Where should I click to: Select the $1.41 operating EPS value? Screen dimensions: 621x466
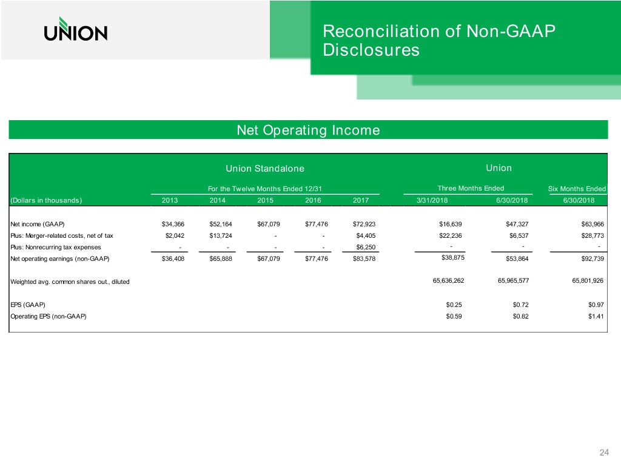(x=596, y=316)
